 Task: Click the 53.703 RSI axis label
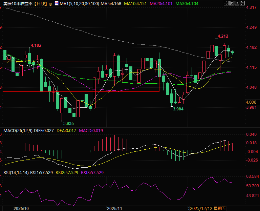[253, 186]
